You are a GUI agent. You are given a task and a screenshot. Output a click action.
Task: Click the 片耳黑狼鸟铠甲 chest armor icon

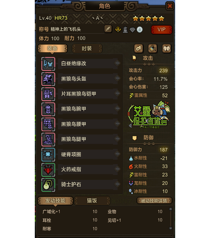48,94
